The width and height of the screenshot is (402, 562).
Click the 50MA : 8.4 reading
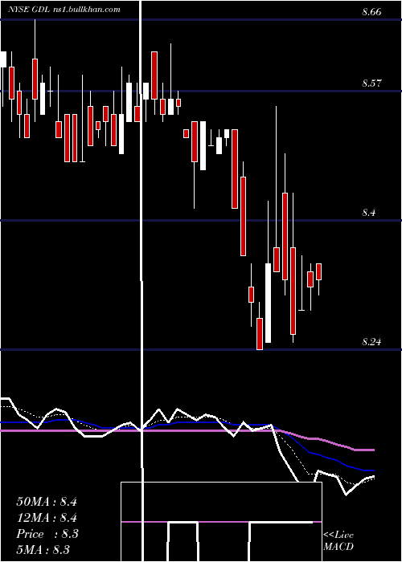pos(47,502)
